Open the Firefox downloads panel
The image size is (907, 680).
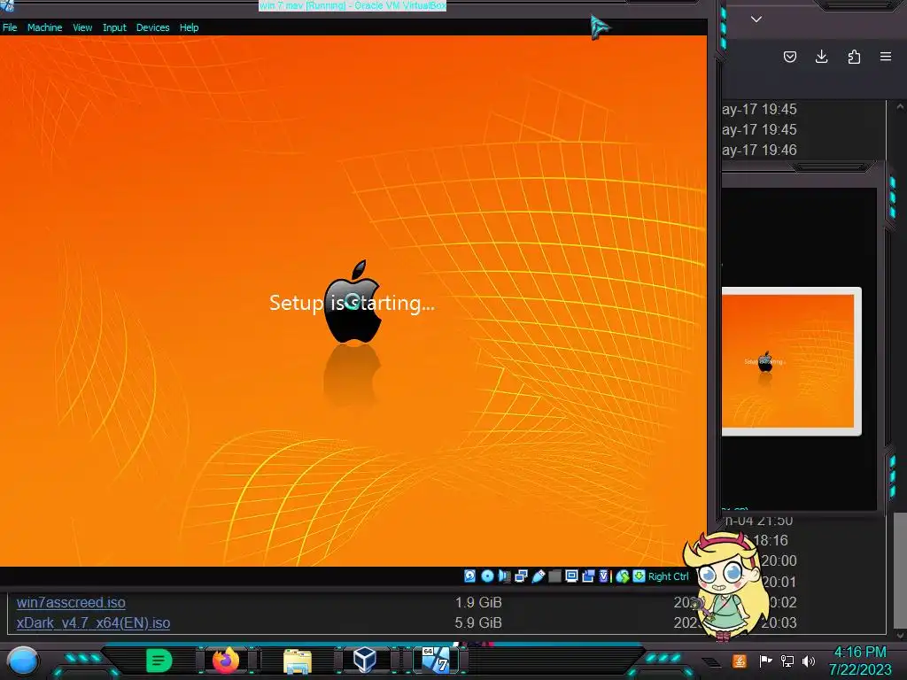(821, 57)
